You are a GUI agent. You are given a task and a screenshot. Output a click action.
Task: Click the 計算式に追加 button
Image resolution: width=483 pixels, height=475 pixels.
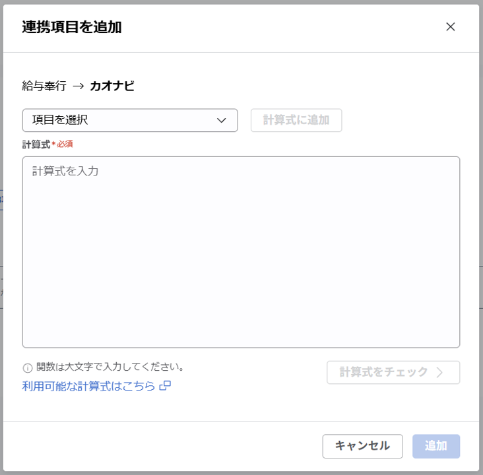[x=296, y=120]
